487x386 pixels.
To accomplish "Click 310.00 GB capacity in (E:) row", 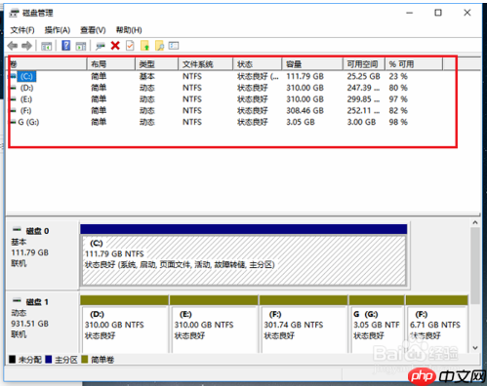I will tap(304, 99).
